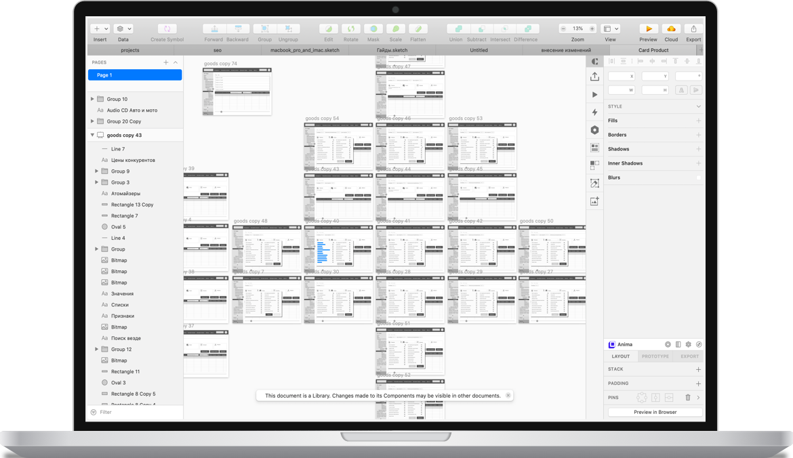Apply the Intersect boolean operation
Image resolution: width=793 pixels, height=458 pixels.
505,29
